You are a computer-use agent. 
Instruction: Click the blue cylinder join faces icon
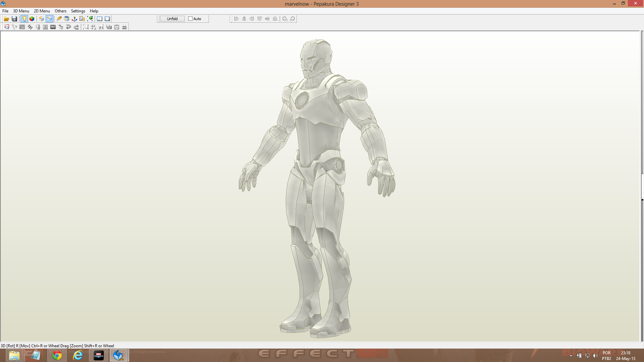coord(67,19)
